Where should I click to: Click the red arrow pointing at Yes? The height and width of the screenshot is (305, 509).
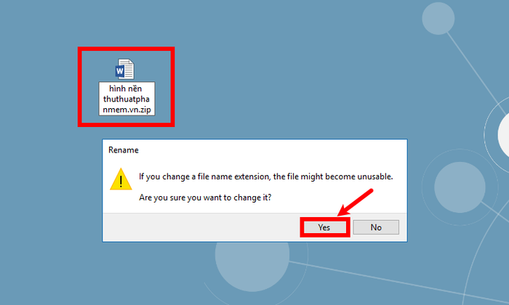click(355, 203)
